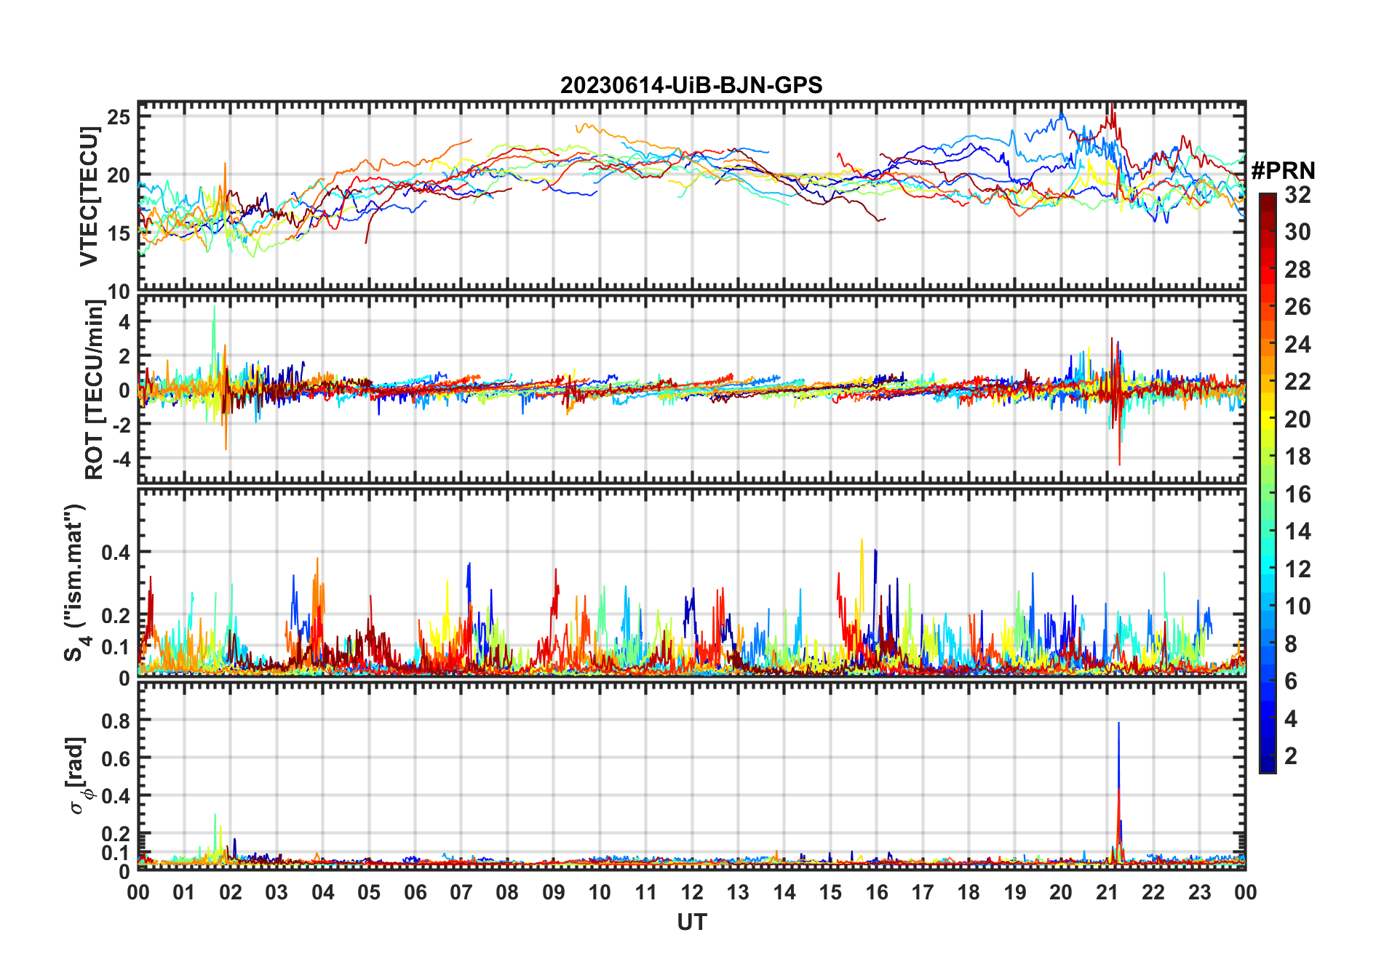This screenshot has height=967, width=1384.
Task: Click the "0.4" tick on the S4 axis
Action: pos(116,553)
